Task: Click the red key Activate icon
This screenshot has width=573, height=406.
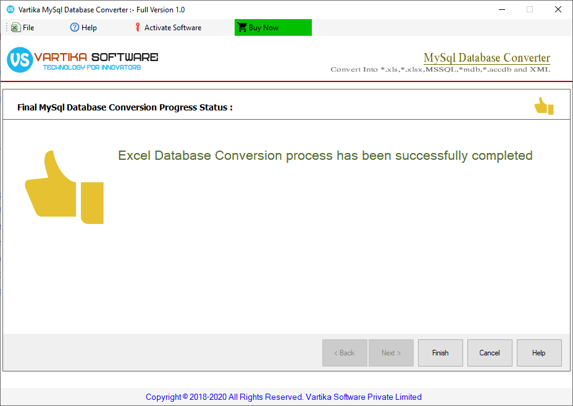Action: click(x=138, y=27)
